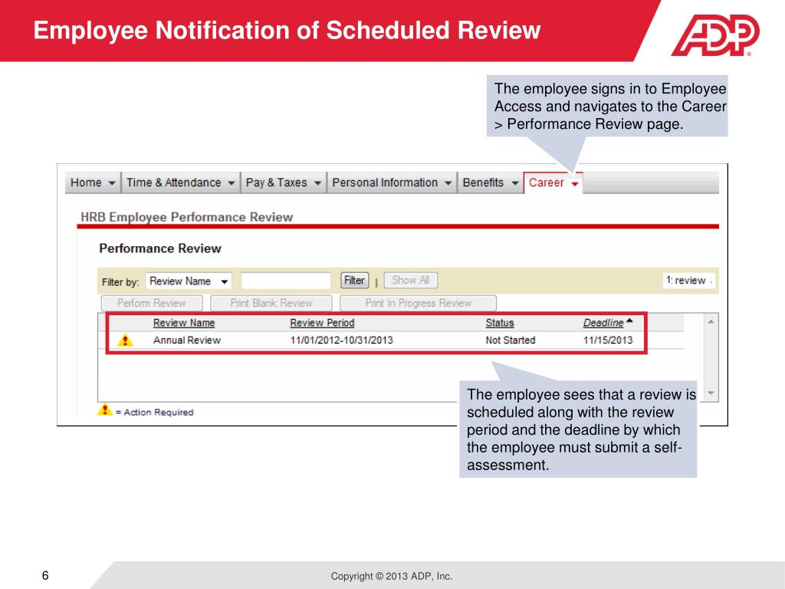Screen dimensions: 785x589
Task: Click the table scrollbar up arrow
Action: pyautogui.click(x=711, y=321)
